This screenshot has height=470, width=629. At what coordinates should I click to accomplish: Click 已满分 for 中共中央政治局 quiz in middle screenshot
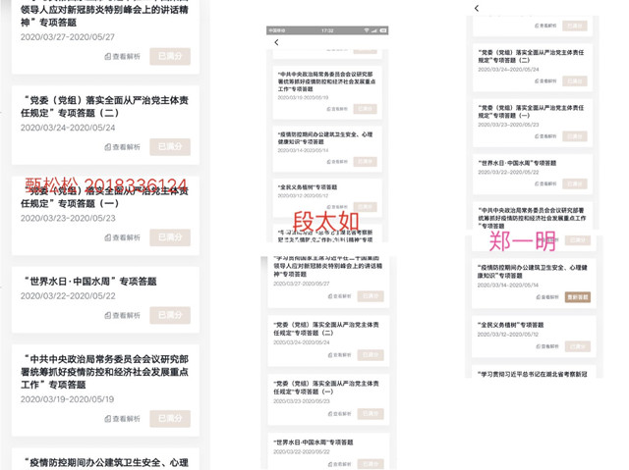[x=365, y=109]
